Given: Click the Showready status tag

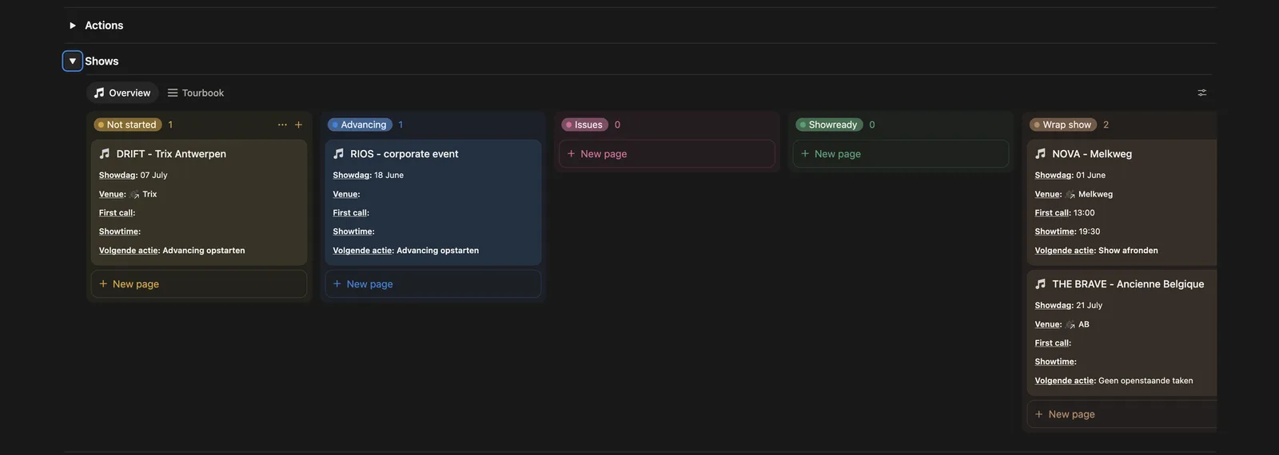Looking at the screenshot, I should click(x=829, y=125).
